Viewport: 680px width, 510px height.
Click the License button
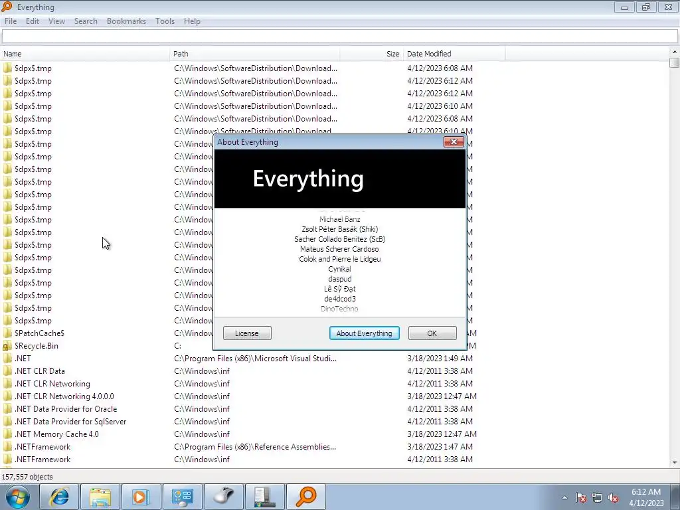[x=247, y=333]
